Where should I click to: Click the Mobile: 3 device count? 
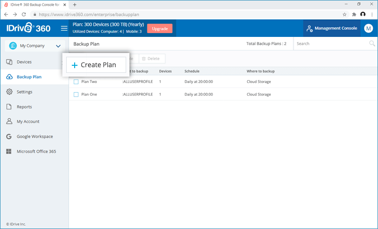[134, 31]
